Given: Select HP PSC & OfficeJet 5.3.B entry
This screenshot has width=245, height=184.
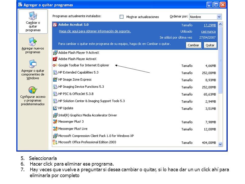Looking at the screenshot, I should tap(135, 94).
